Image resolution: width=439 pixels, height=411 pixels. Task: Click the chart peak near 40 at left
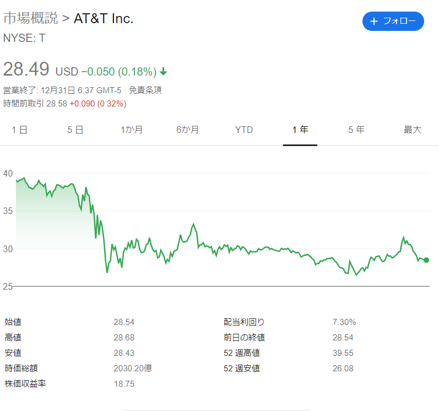click(x=24, y=178)
